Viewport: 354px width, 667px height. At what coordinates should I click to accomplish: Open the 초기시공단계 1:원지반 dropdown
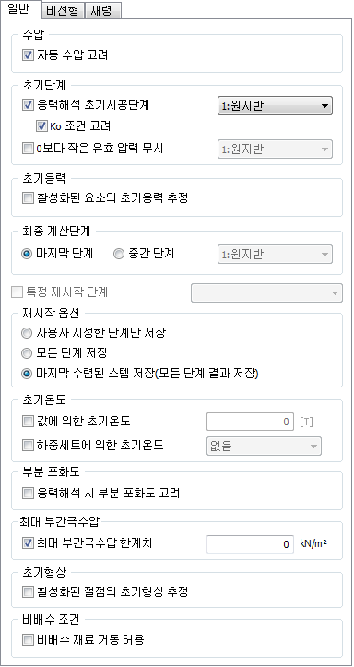(275, 106)
